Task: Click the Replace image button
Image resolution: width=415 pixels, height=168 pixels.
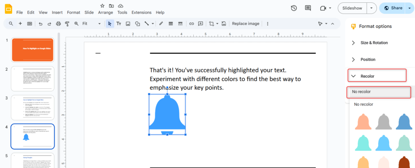Action: [x=245, y=24]
